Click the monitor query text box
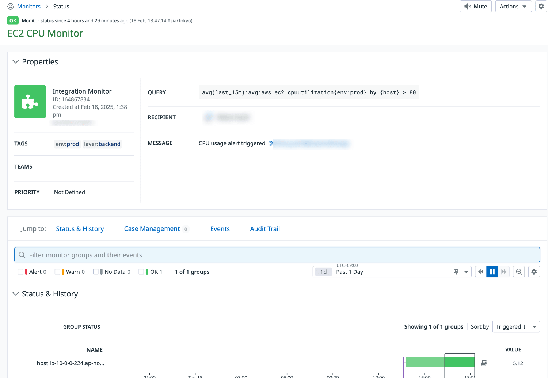The width and height of the screenshot is (548, 378). point(309,92)
